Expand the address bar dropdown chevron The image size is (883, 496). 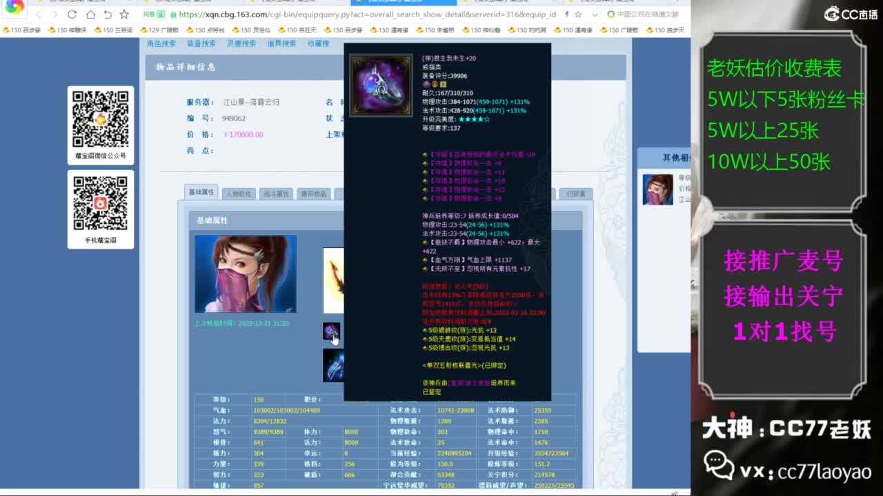(x=595, y=14)
